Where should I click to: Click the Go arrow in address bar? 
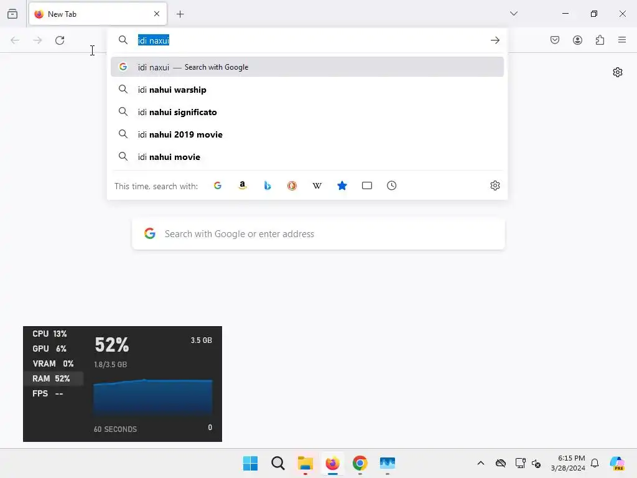(495, 40)
